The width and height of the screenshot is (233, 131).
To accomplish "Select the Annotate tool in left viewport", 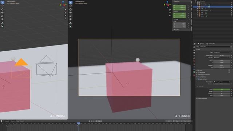I will 3,23.
